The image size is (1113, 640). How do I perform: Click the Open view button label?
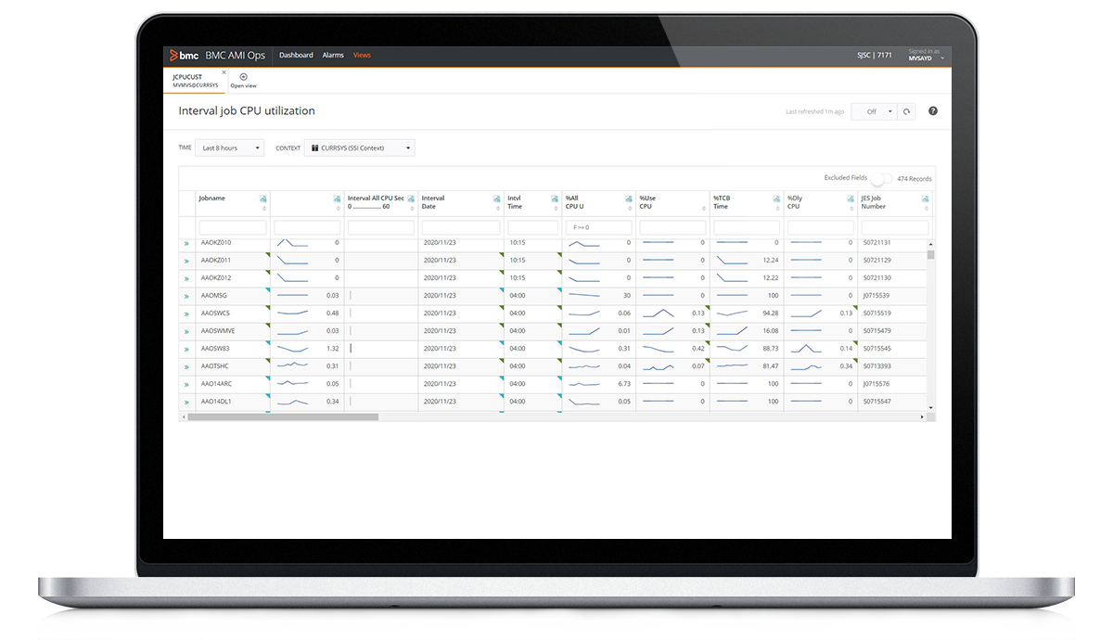tap(243, 86)
